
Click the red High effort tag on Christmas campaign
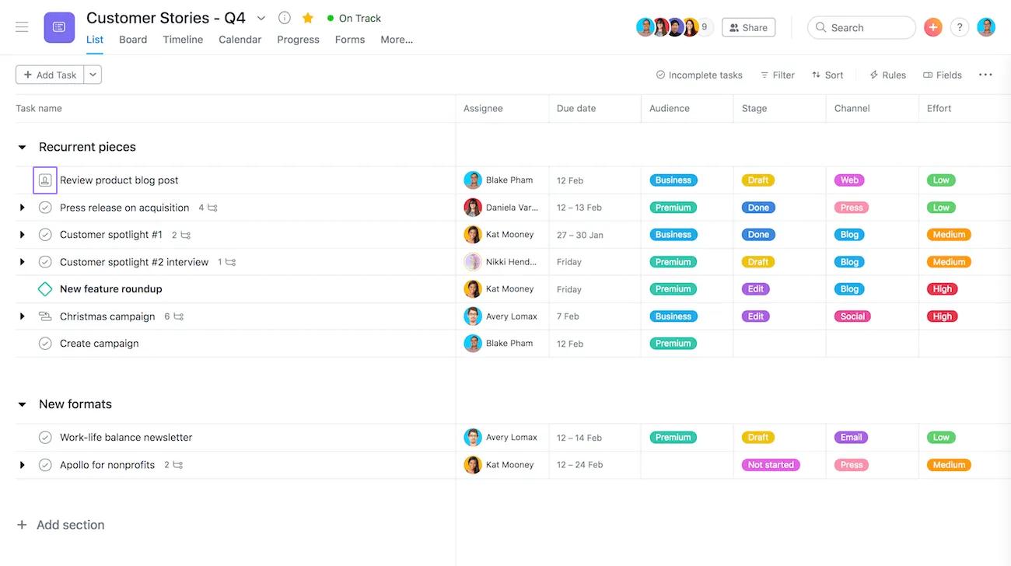coord(942,316)
